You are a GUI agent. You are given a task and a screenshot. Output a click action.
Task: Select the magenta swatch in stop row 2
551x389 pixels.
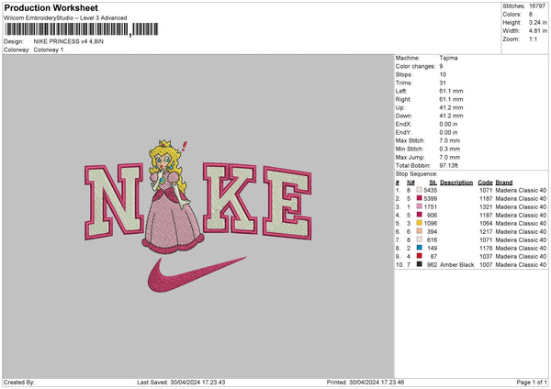[420, 198]
